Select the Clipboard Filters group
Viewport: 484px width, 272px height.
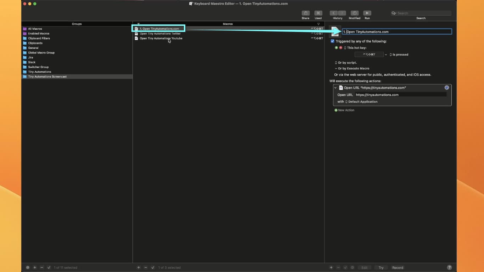pyautogui.click(x=77, y=38)
